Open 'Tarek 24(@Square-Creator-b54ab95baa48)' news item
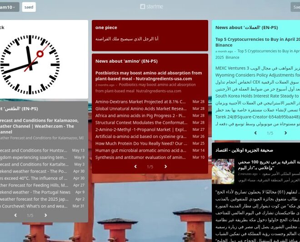 click(258, 117)
